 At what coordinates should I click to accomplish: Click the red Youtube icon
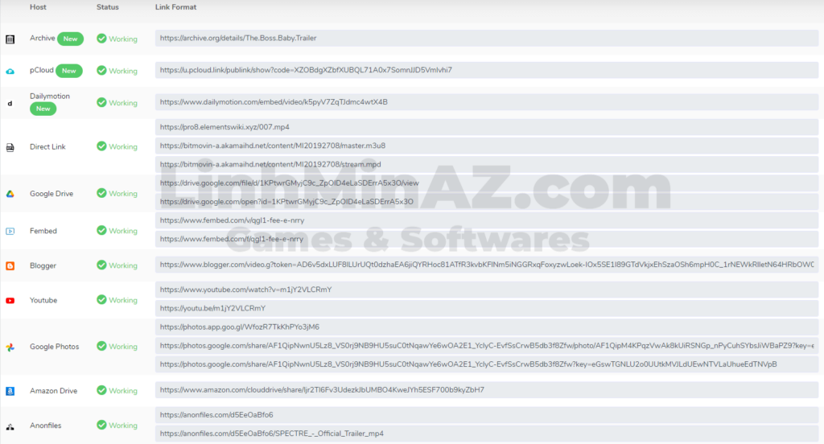click(10, 301)
